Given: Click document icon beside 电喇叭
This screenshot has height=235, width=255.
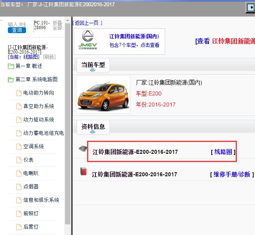Looking at the screenshot, I should click(19, 173).
